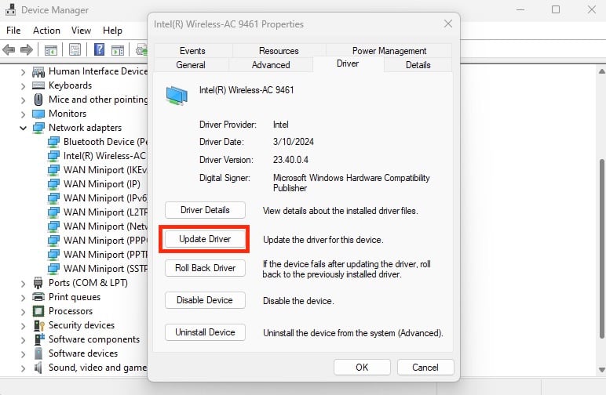Click the Uninstall Device button
The image size is (606, 395).
205,332
